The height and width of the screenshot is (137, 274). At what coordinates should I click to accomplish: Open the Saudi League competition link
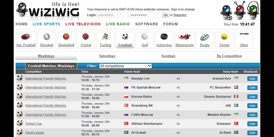pyautogui.click(x=35, y=133)
